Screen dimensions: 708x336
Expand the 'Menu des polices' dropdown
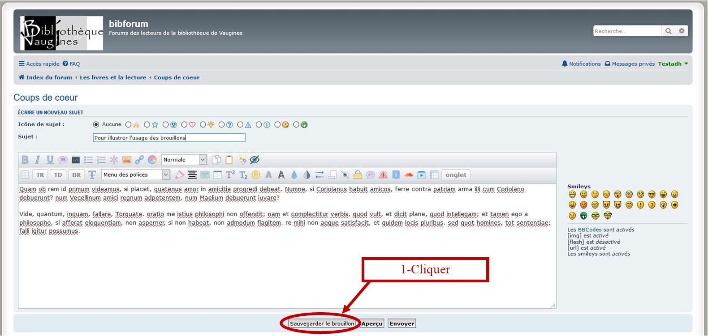(x=136, y=175)
